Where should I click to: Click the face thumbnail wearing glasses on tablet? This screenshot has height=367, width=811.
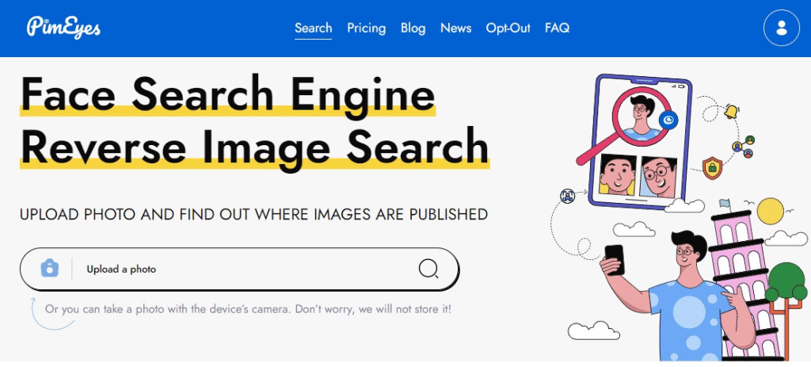(658, 177)
